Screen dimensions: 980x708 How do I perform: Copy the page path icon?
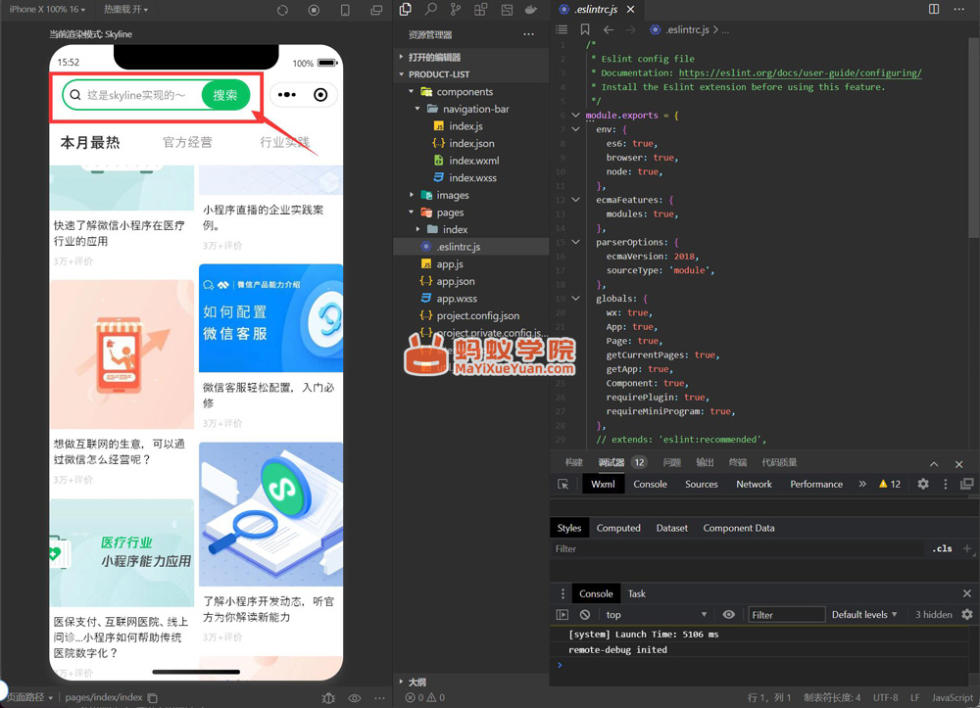coord(153,697)
